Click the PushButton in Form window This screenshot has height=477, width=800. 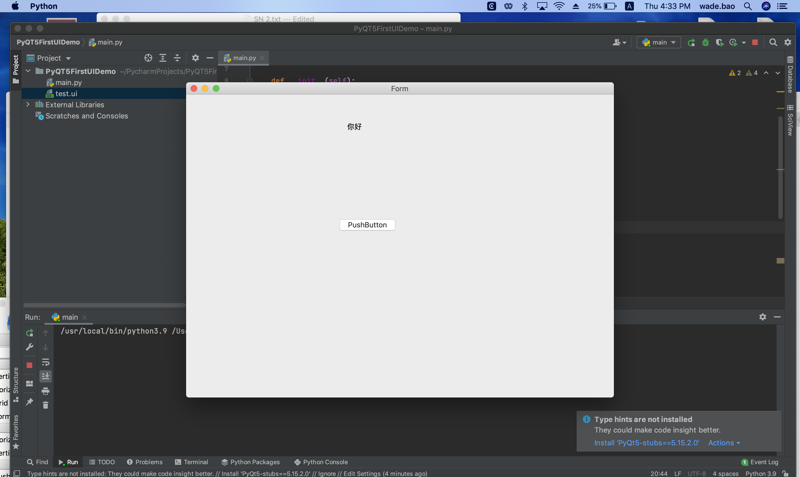367,225
